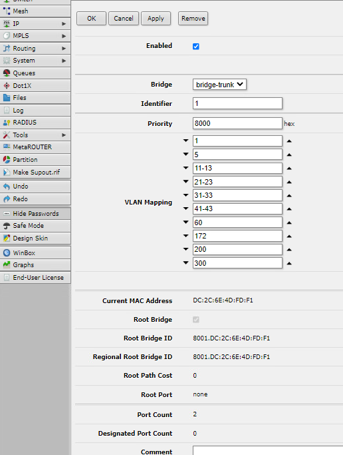Viewport: 343px width, 455px height.
Task: Click the MetaROUTER icon
Action: (7, 147)
